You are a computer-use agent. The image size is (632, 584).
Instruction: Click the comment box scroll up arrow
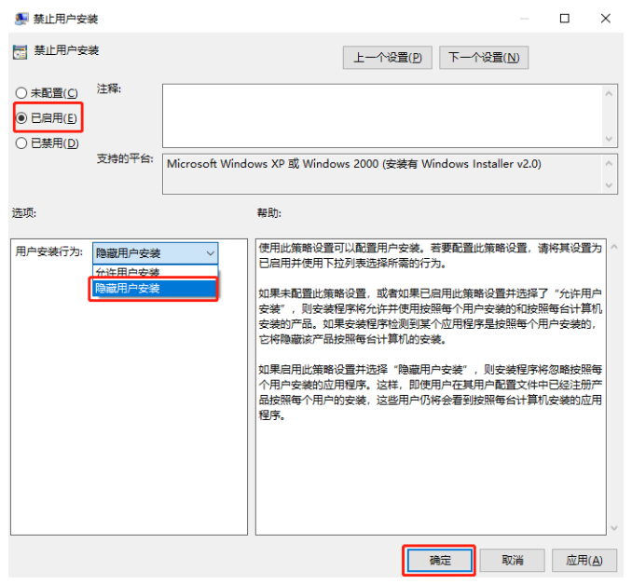[x=609, y=93]
